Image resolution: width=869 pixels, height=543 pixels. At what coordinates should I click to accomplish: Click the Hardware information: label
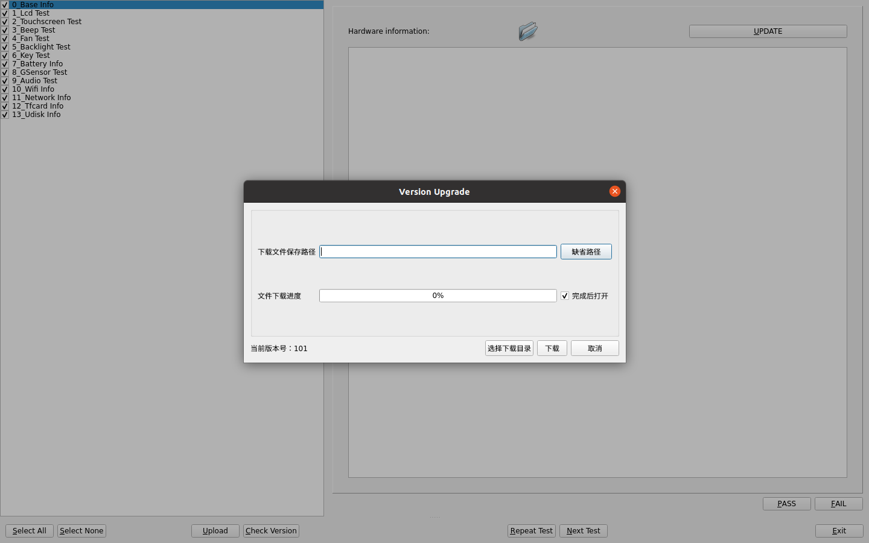tap(389, 31)
